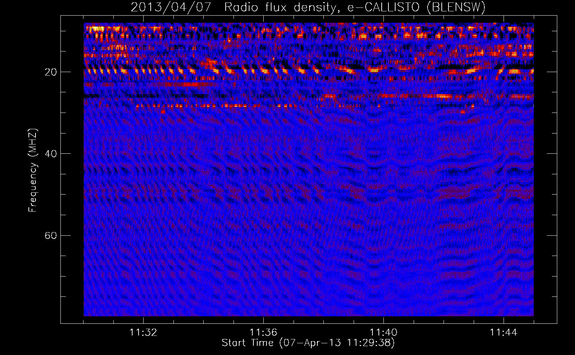Click the 20 MHz frequency tick label
This screenshot has height=355, width=575.
click(50, 72)
